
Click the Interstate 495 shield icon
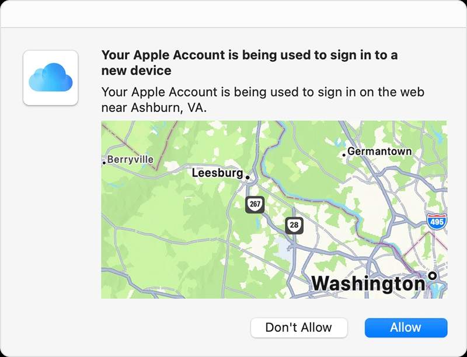pos(435,222)
